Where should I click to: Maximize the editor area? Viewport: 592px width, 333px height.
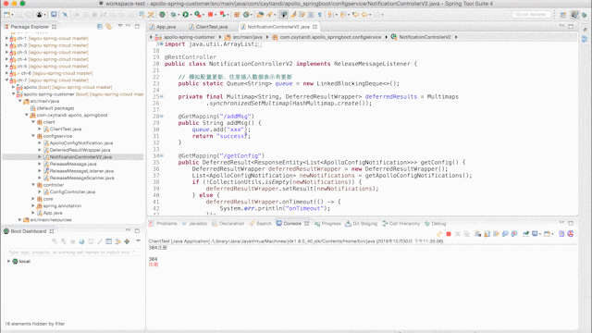pyautogui.click(x=571, y=27)
